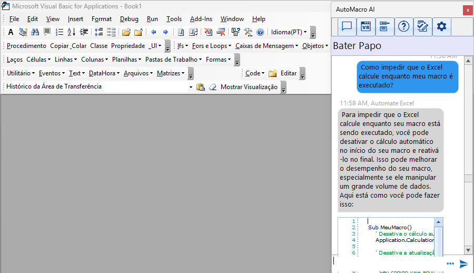Open the Debug menu
This screenshot has height=273, width=474.
[x=129, y=19]
